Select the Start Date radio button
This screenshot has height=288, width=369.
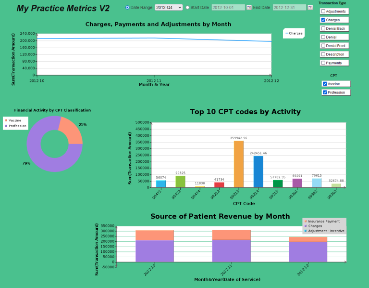(187, 8)
